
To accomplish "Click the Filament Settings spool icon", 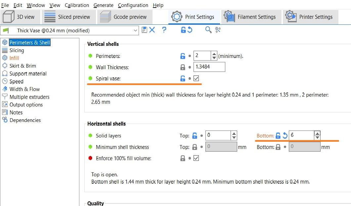I will (229, 16).
